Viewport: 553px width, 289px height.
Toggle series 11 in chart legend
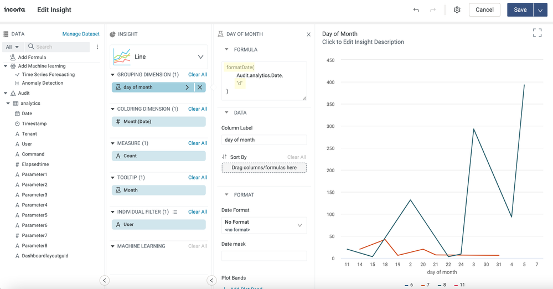[x=459, y=285]
